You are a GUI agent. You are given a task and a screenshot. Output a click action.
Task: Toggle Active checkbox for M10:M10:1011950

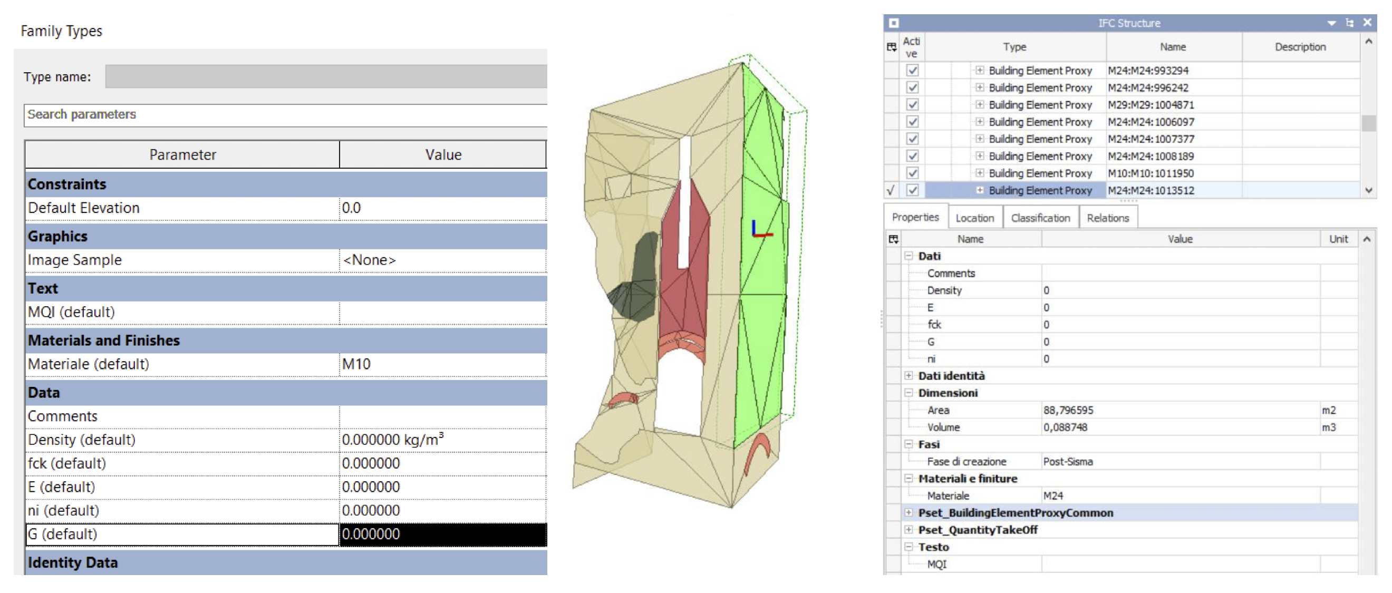(912, 173)
